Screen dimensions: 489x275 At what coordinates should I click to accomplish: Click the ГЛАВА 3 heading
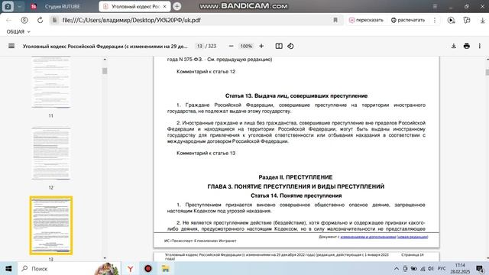pos(296,186)
